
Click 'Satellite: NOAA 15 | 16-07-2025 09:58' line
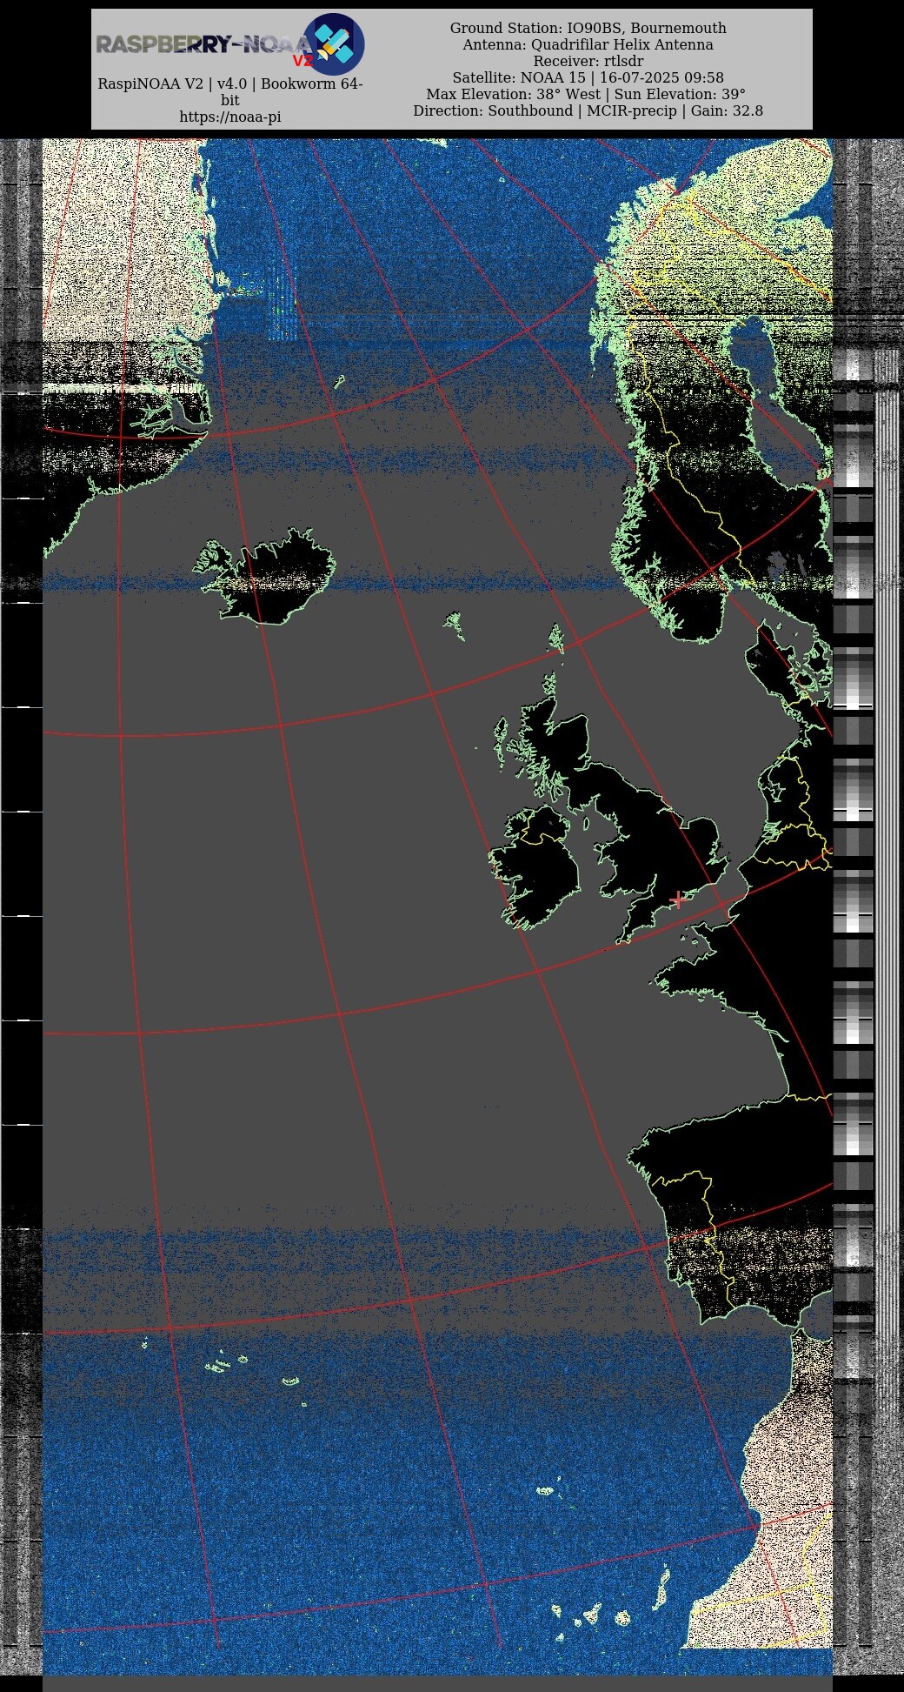[588, 77]
